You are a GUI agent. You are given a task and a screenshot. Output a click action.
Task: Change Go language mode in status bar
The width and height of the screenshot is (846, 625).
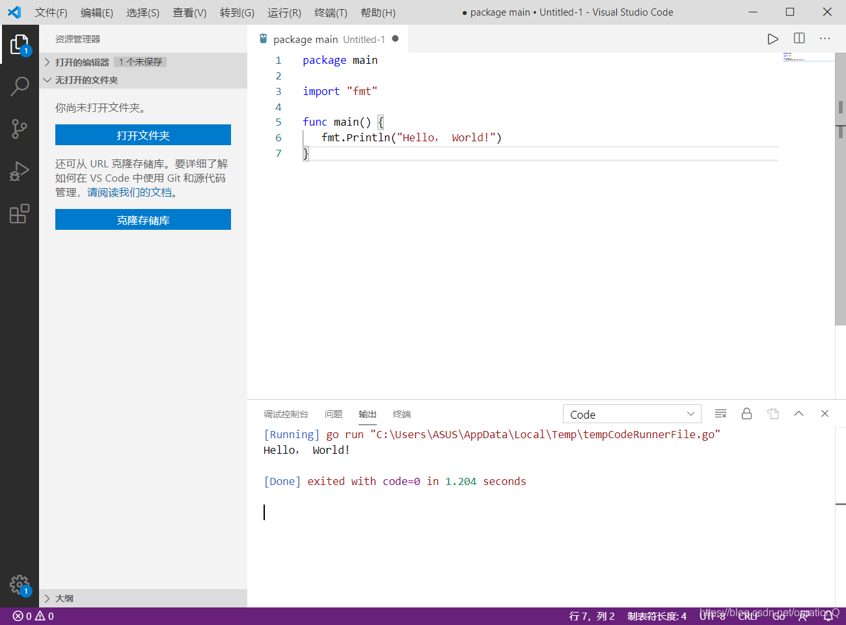tap(779, 616)
